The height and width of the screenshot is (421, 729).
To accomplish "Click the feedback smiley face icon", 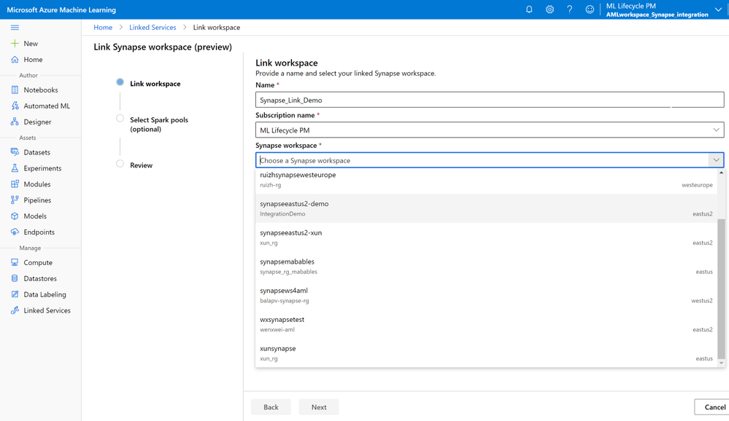I will click(x=590, y=9).
